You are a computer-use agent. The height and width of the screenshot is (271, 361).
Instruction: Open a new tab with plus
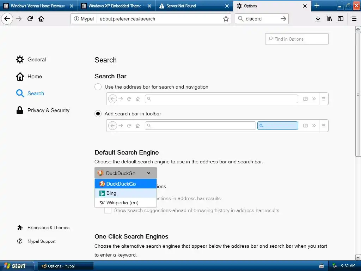point(317,6)
